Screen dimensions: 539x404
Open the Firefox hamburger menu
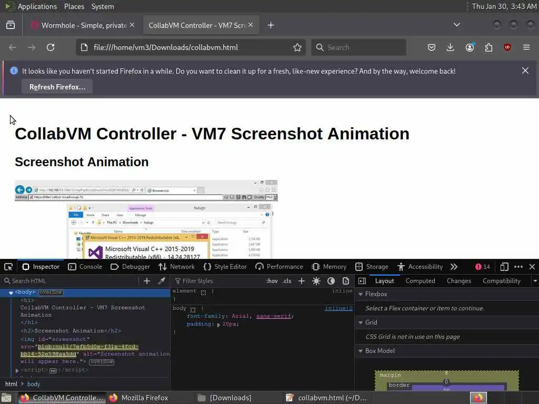[x=526, y=47]
